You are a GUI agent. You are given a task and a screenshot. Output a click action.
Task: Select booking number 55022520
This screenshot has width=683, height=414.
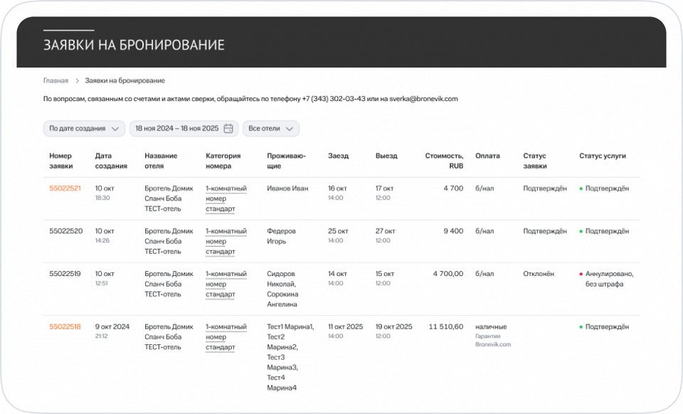coord(65,231)
